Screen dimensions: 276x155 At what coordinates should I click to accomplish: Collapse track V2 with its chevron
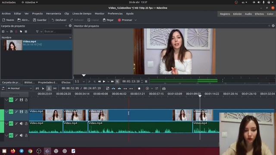coord(6,100)
